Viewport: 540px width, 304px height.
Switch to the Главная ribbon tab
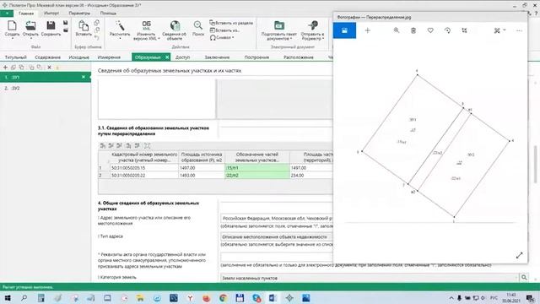(26, 14)
